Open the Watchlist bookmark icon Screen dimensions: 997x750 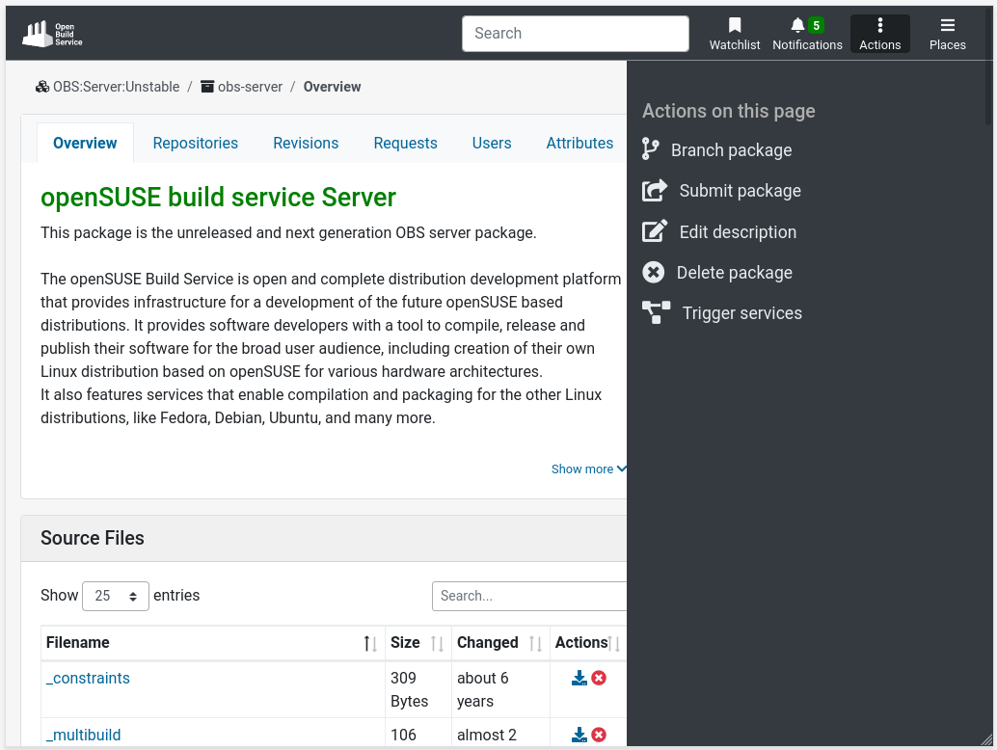pyautogui.click(x=735, y=34)
